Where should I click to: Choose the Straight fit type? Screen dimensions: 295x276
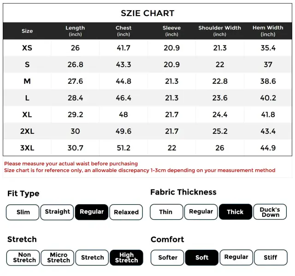pos(57,212)
